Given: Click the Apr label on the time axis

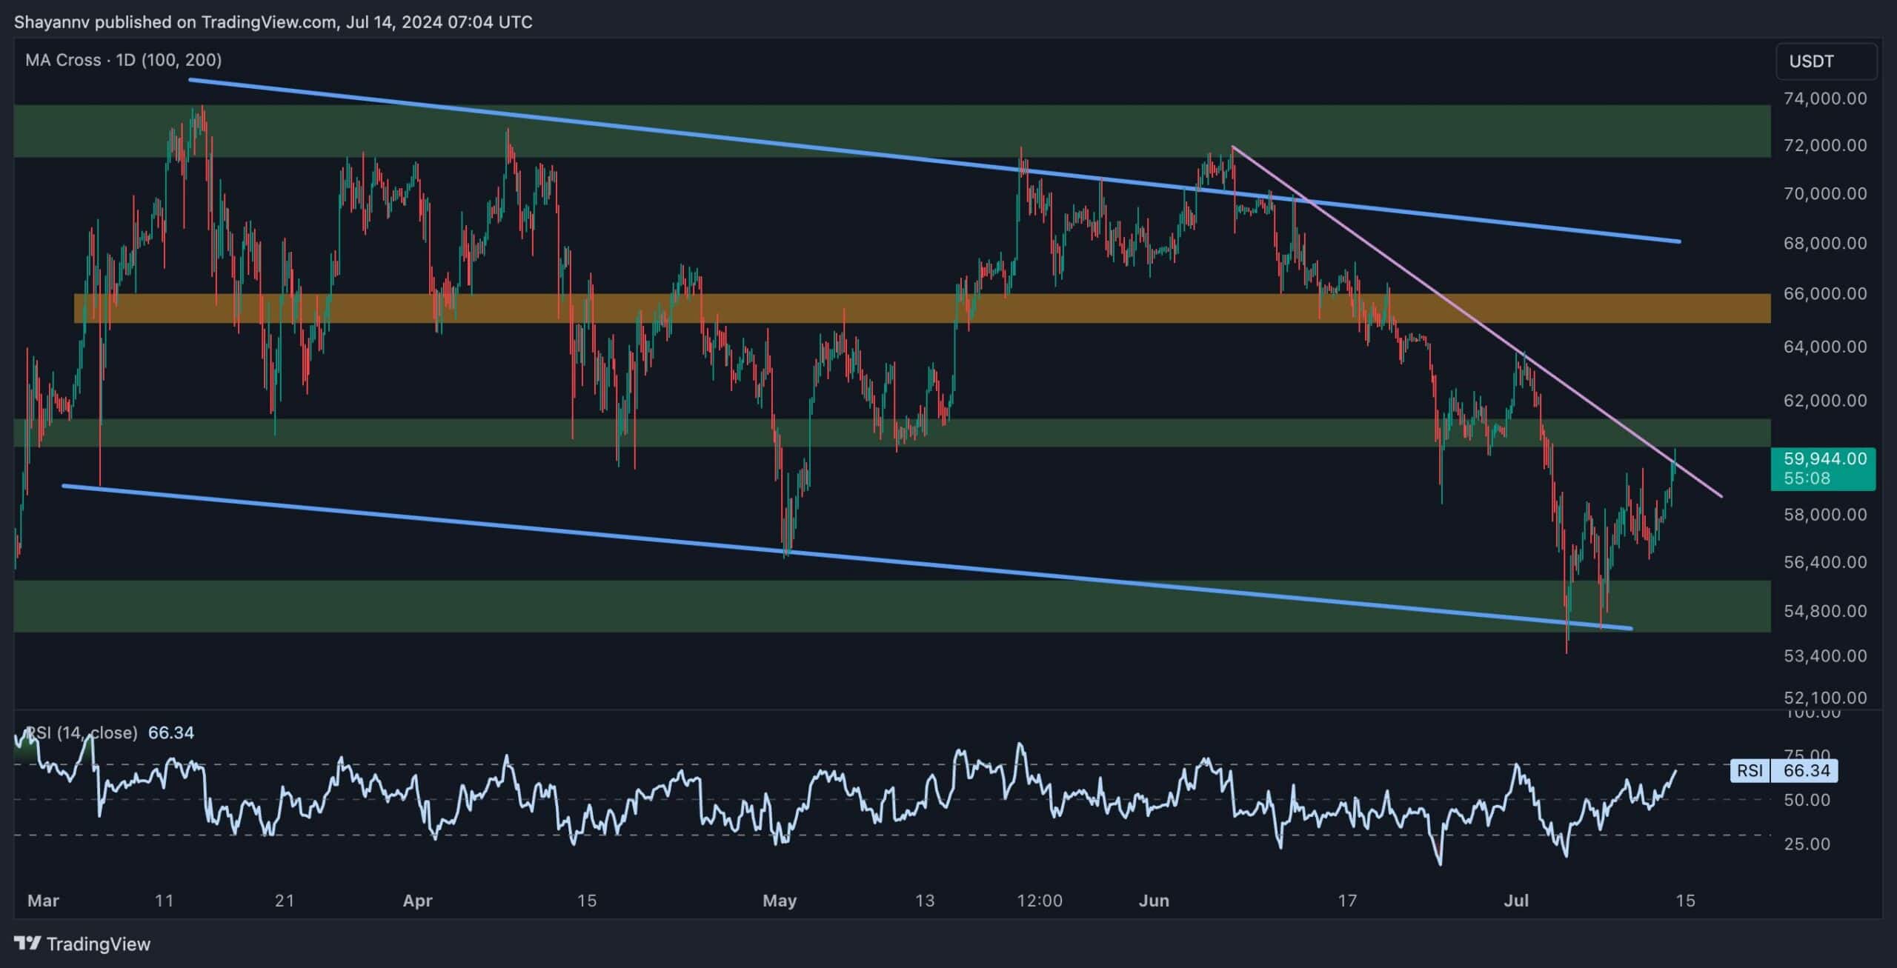Looking at the screenshot, I should click(x=417, y=901).
